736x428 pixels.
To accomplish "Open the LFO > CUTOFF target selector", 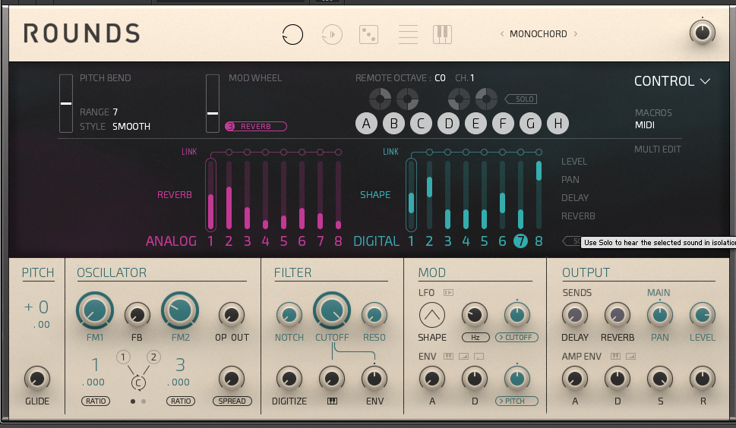I will [x=516, y=337].
